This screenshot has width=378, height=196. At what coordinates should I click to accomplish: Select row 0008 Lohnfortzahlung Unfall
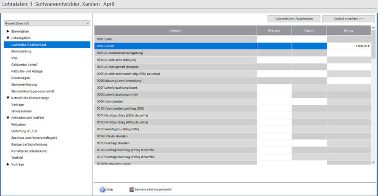(175, 94)
